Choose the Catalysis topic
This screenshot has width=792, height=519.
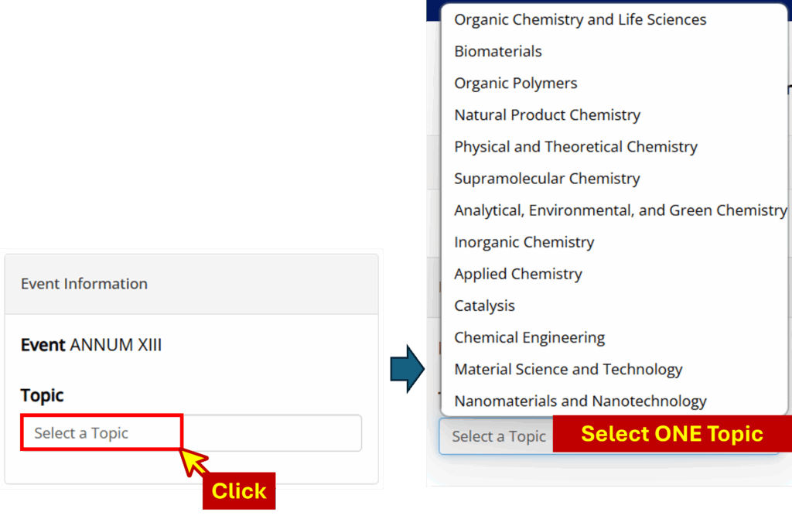[x=485, y=306]
